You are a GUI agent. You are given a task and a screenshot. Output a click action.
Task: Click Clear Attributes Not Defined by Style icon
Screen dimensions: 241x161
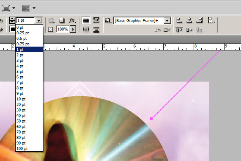[x=167, y=30]
